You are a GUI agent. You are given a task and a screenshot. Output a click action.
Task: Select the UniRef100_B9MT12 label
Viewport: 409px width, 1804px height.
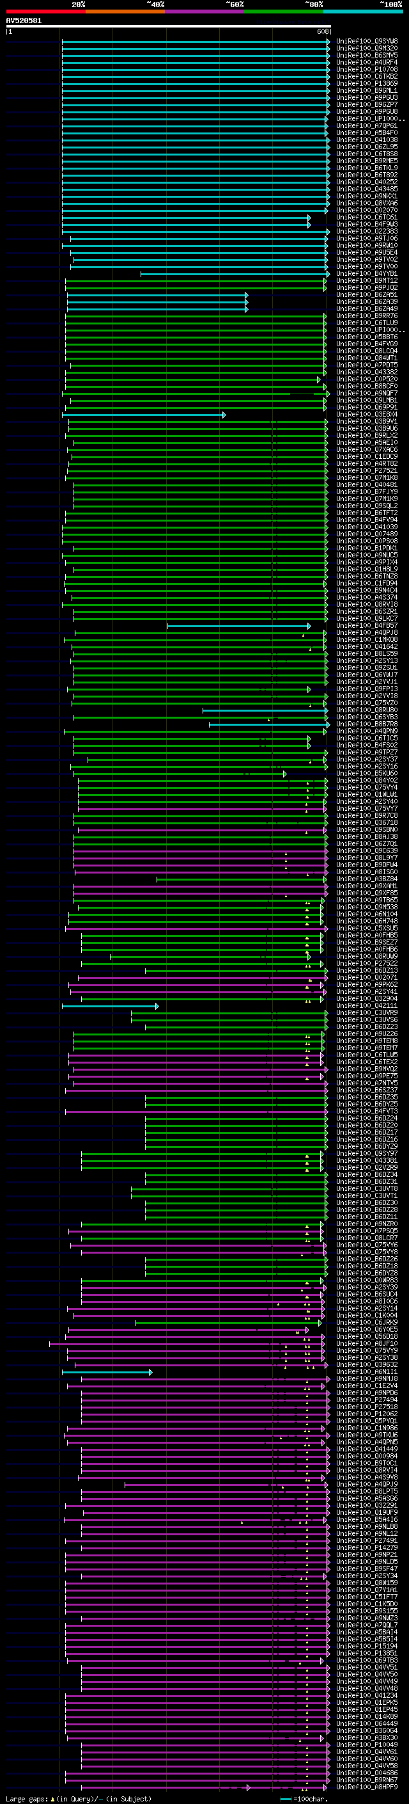pyautogui.click(x=367, y=281)
